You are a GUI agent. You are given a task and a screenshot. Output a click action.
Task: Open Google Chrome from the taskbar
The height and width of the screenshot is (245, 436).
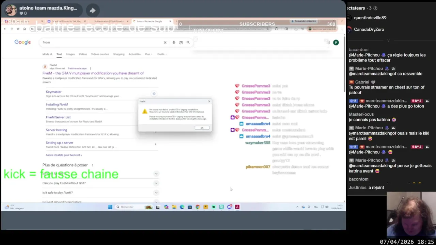(198, 207)
